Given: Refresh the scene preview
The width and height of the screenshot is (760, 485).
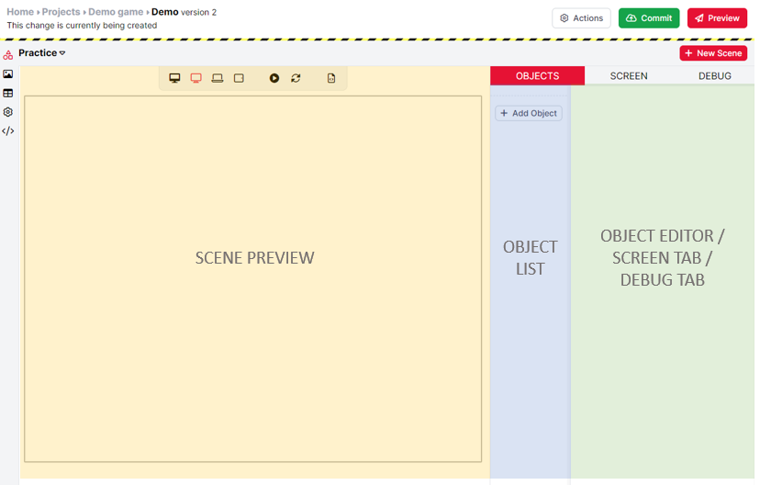Looking at the screenshot, I should pos(296,78).
